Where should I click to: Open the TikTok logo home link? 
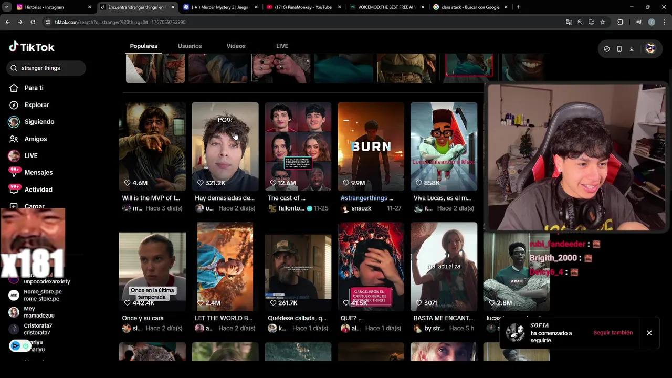tap(31, 47)
